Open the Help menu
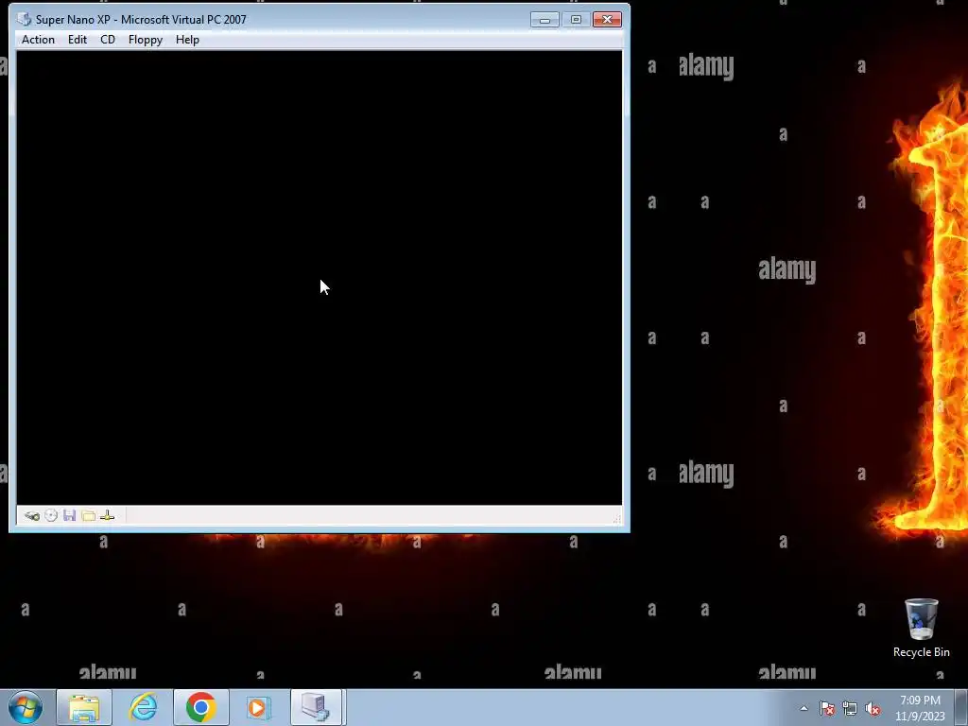 187,40
